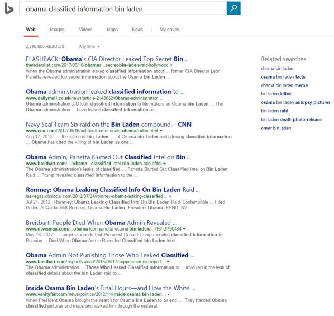334x316 pixels.
Task: Click related search 'bin laden raid'
Action: pos(274,111)
